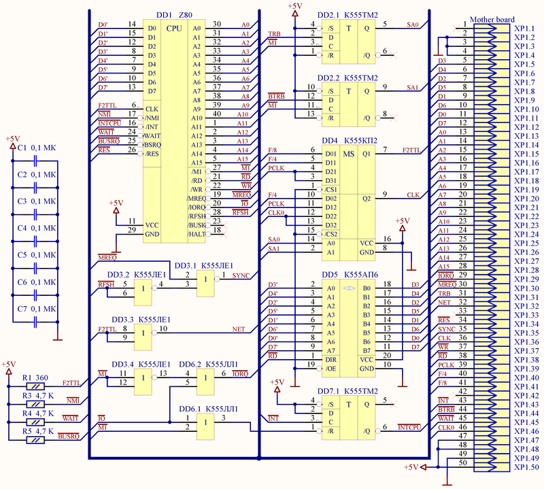The width and height of the screenshot is (544, 489).
Task: Select the DD5 bus transceiver block
Action: 349,326
